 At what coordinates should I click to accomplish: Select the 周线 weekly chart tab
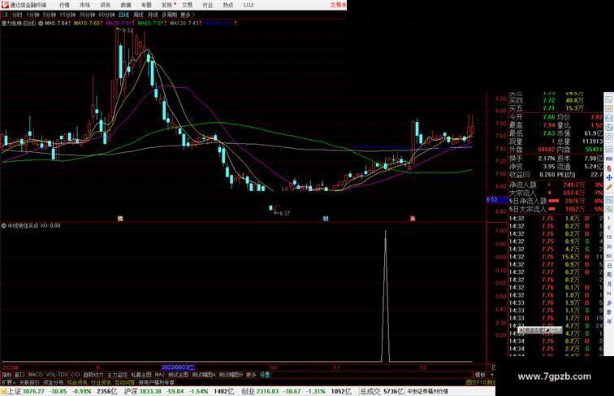pos(138,15)
